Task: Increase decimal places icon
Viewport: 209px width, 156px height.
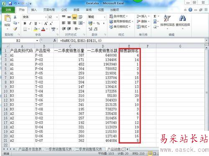Action: (x=90, y=29)
